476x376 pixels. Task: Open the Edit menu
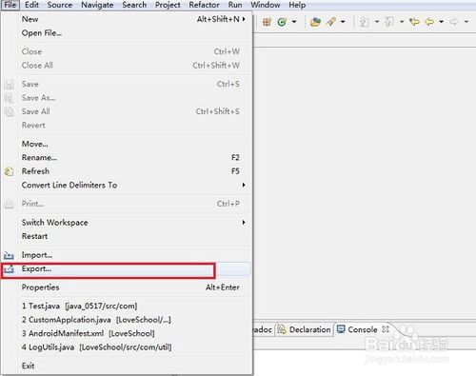pyautogui.click(x=31, y=5)
